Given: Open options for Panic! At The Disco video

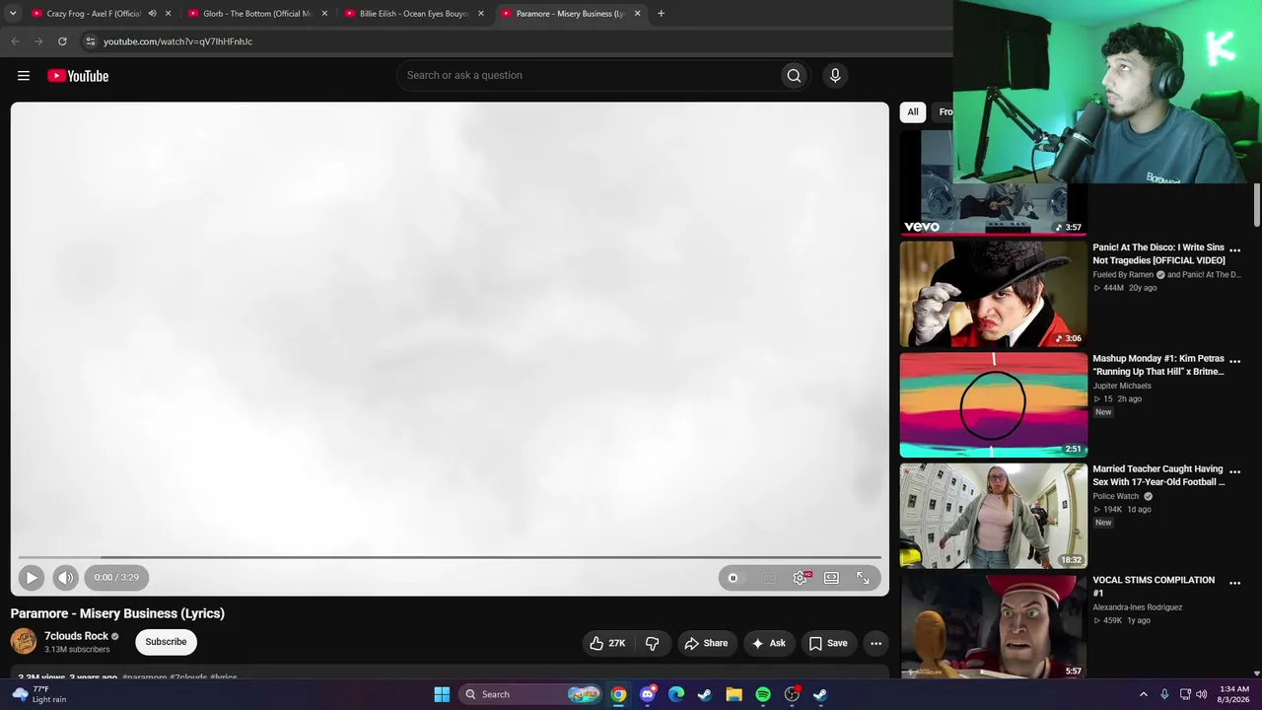Looking at the screenshot, I should [x=1234, y=250].
